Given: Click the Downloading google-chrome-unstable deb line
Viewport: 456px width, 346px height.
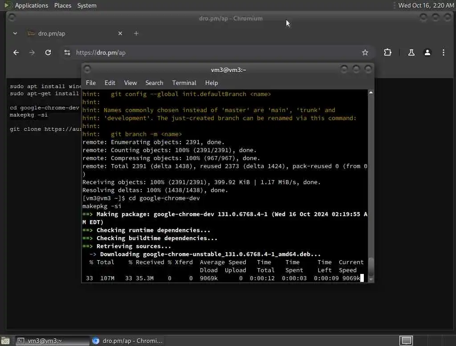Looking at the screenshot, I should 210,254.
